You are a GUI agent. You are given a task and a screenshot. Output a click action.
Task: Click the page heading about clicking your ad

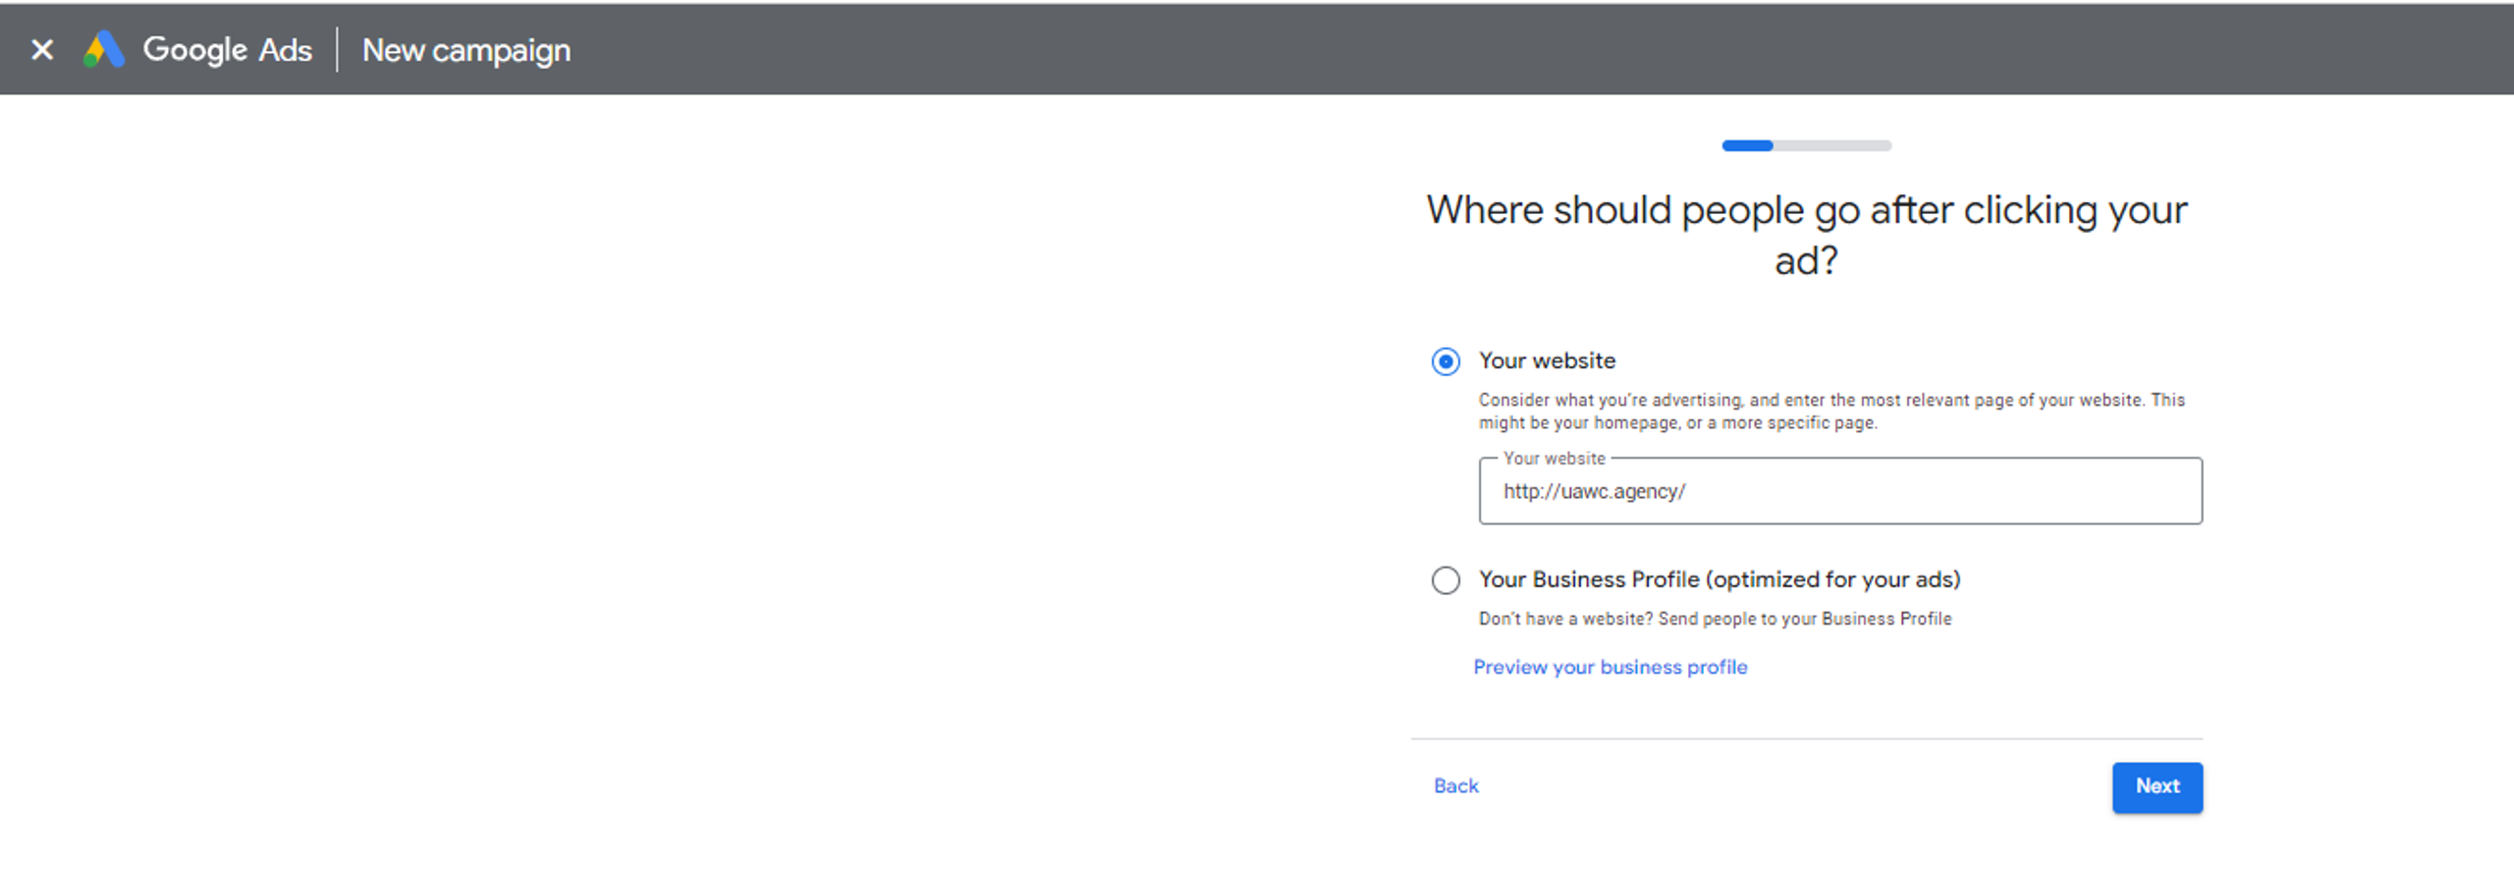(1807, 235)
